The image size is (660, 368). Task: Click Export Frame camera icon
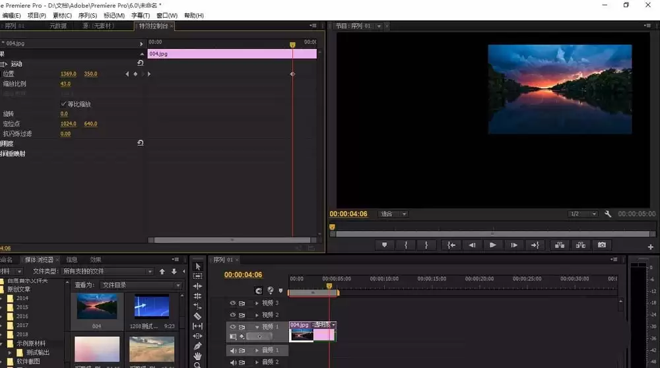pyautogui.click(x=601, y=245)
